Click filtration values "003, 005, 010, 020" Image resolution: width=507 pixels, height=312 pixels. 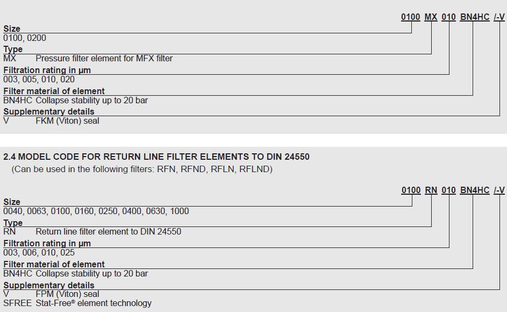click(39, 80)
